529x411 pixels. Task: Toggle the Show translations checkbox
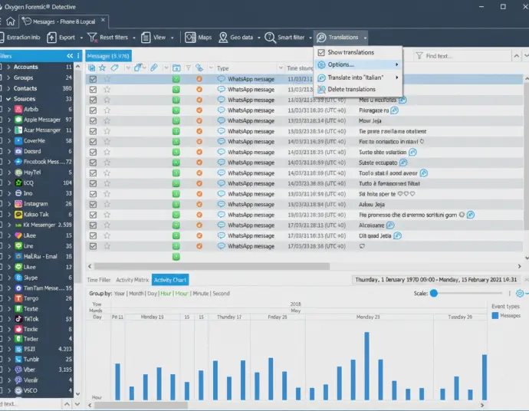[321, 53]
